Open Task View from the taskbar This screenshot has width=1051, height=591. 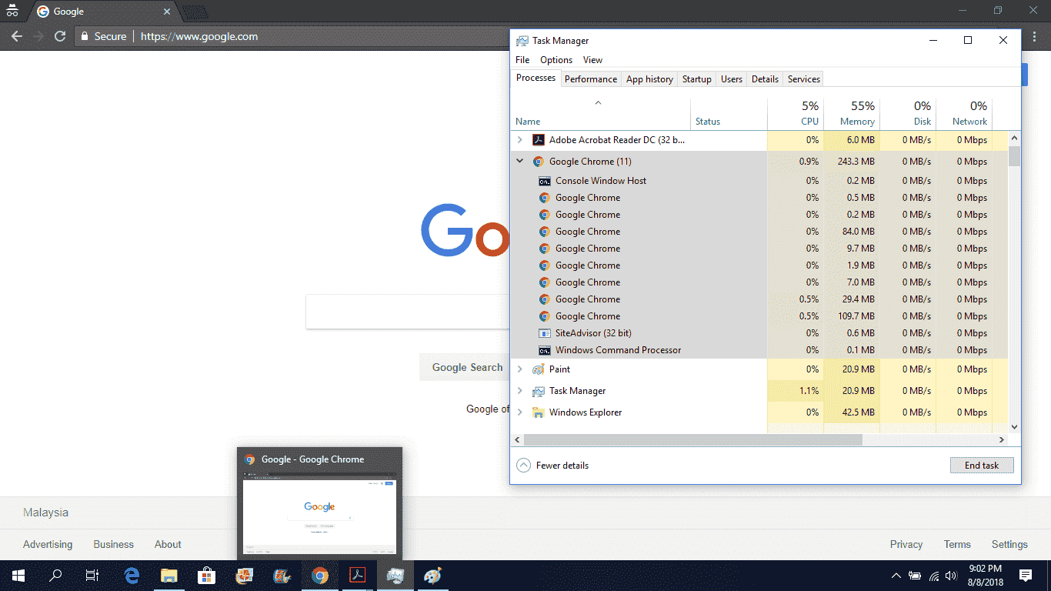[92, 576]
